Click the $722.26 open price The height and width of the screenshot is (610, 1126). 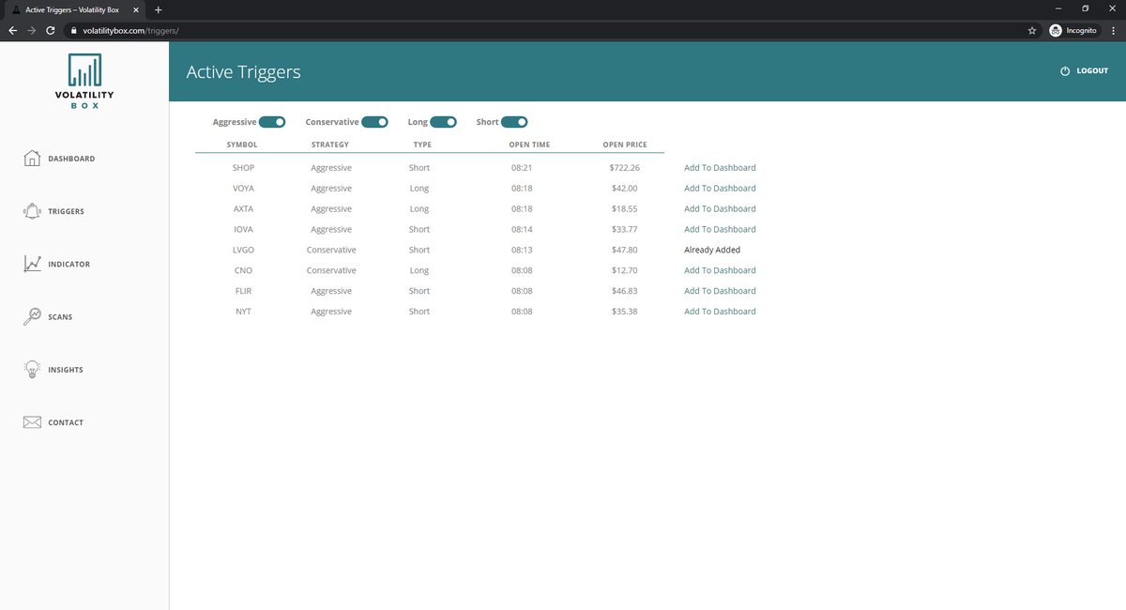[624, 168]
